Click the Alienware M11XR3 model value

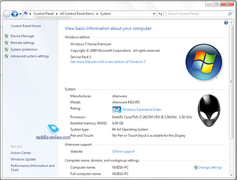click(126, 102)
